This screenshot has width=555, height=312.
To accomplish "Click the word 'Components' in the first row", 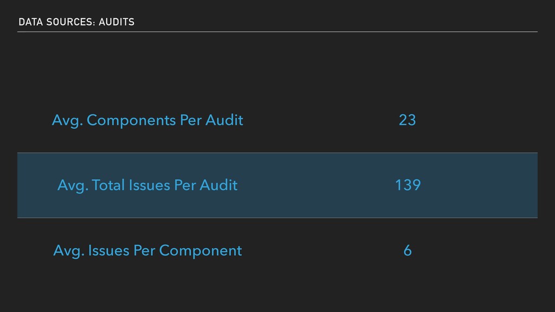I will pos(131,121).
